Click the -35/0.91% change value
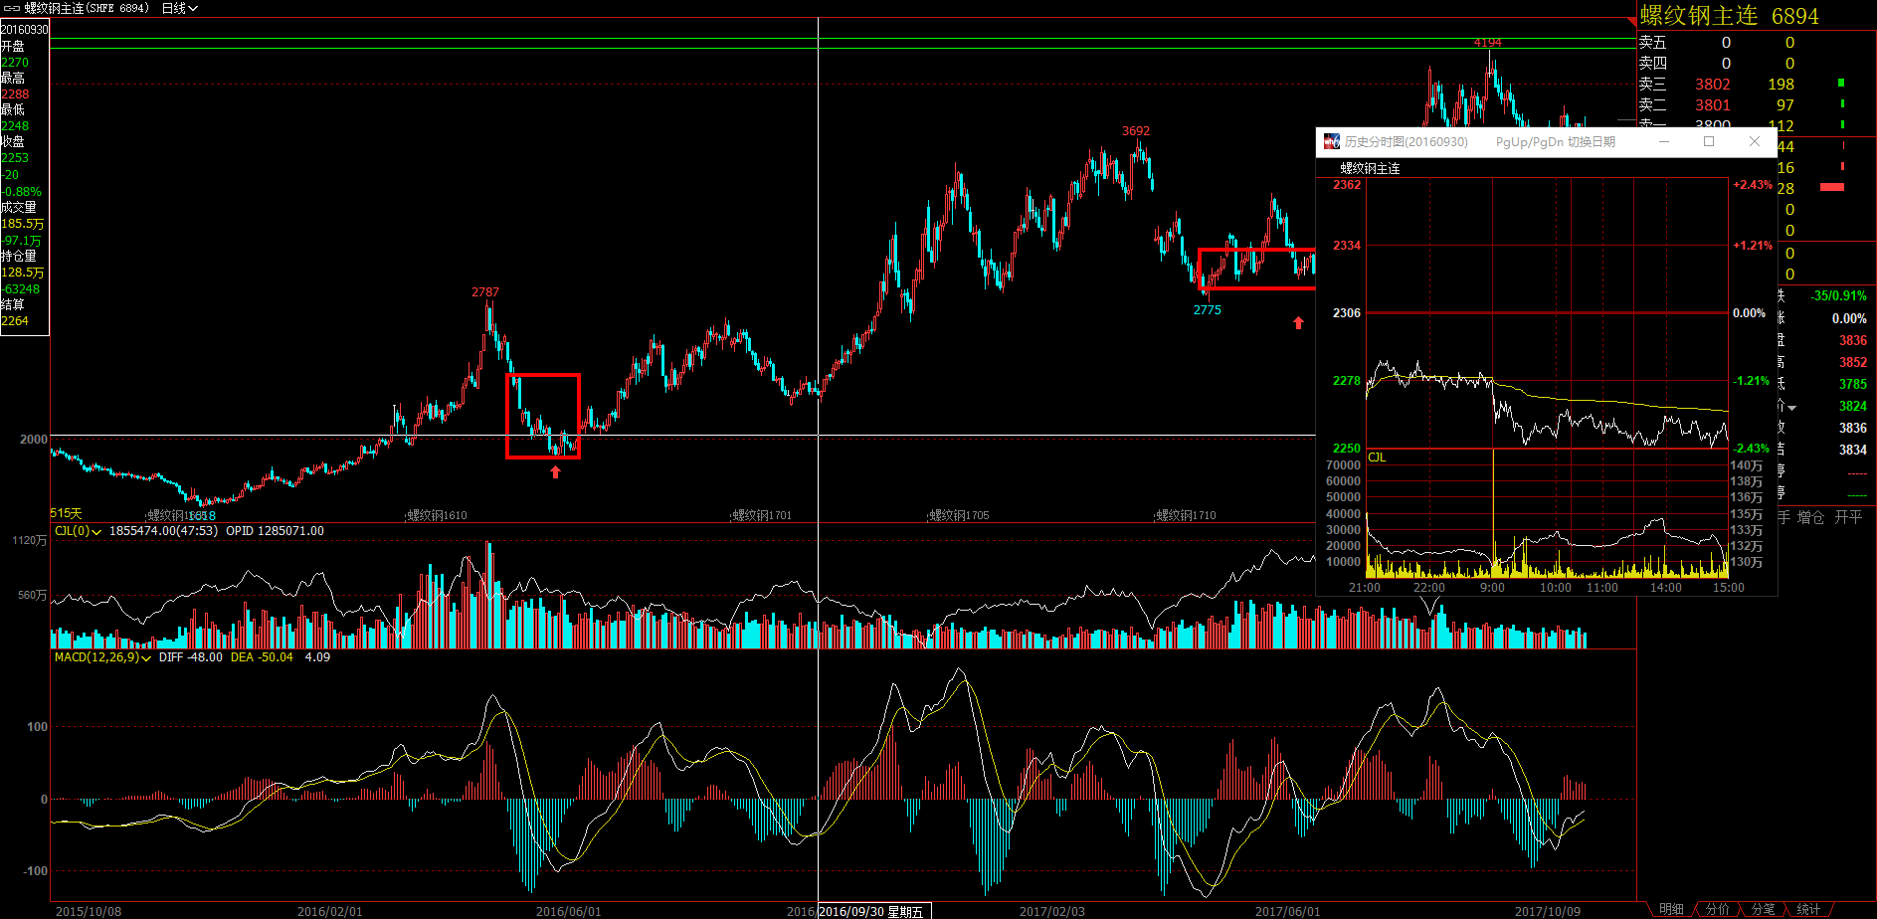This screenshot has width=1877, height=919. coord(1838,296)
